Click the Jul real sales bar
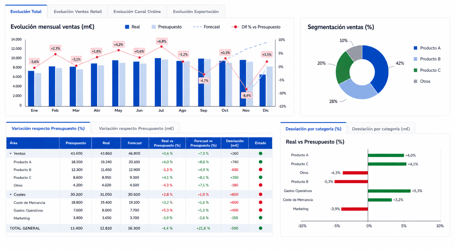Screen dimensions: 455x250 [x=158, y=82]
